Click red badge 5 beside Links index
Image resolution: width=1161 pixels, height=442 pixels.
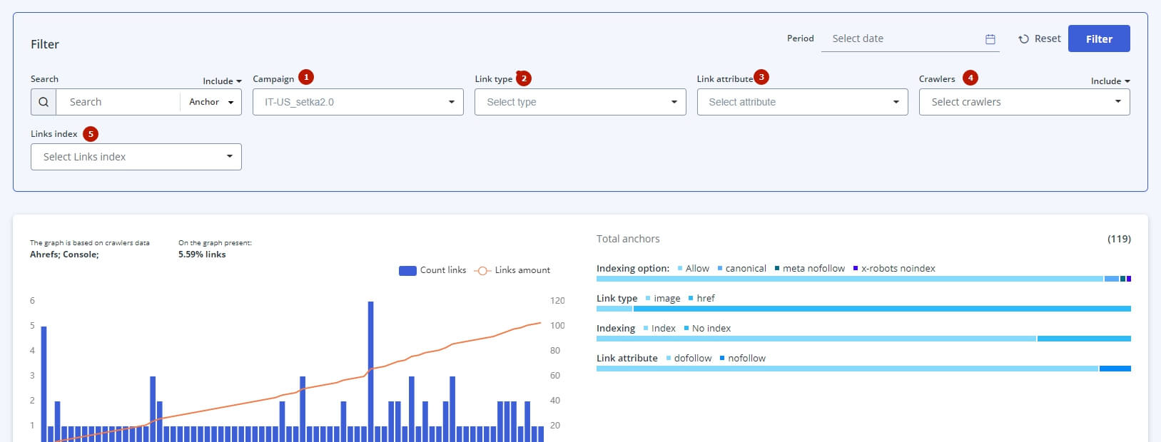(x=91, y=134)
